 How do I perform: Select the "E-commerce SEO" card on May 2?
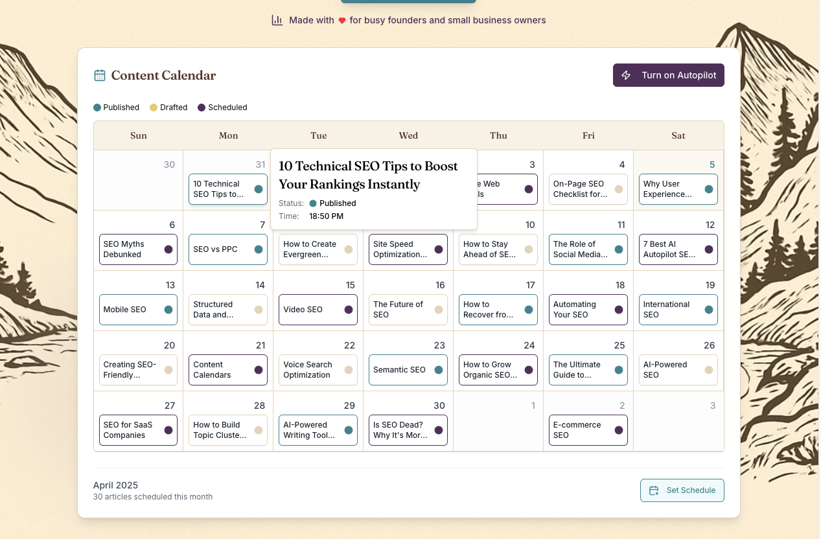[588, 430]
